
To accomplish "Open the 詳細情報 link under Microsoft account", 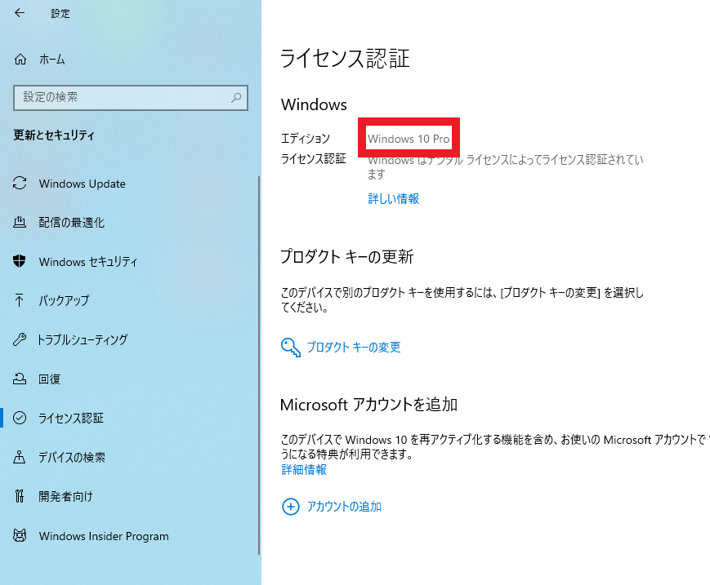I will 304,469.
